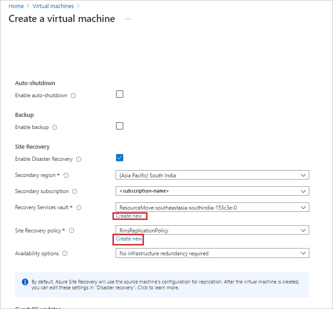
Task: Select the Backup section heading
Action: (24, 115)
